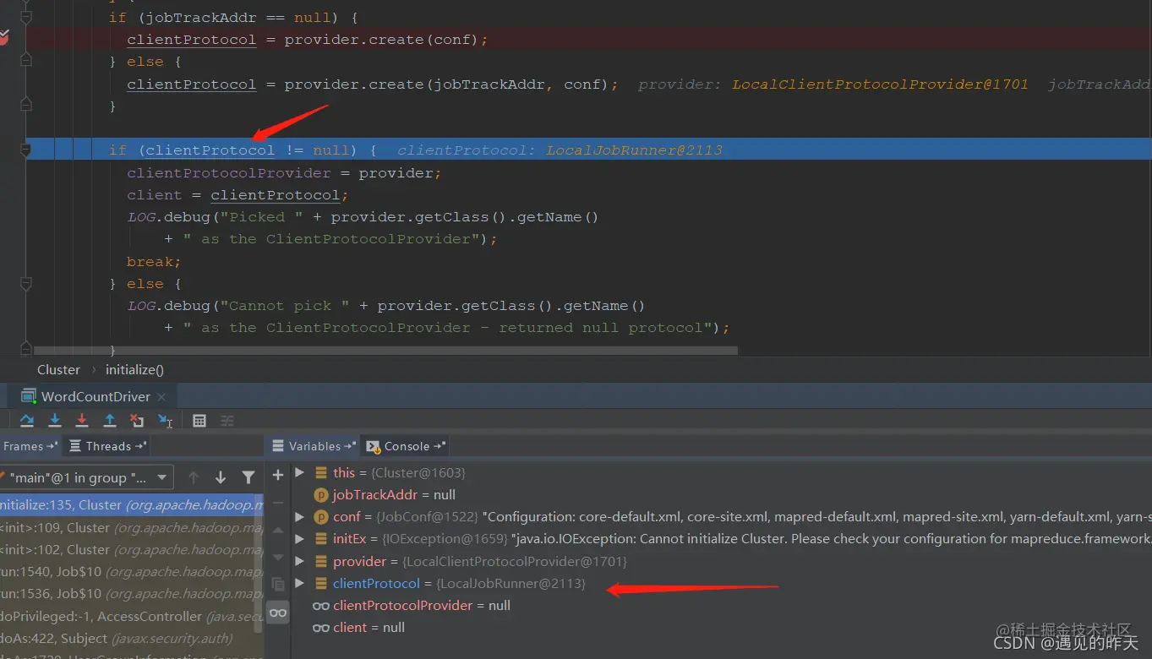
Task: Select the run:1540, Job$10 stack frame
Action: [x=132, y=571]
